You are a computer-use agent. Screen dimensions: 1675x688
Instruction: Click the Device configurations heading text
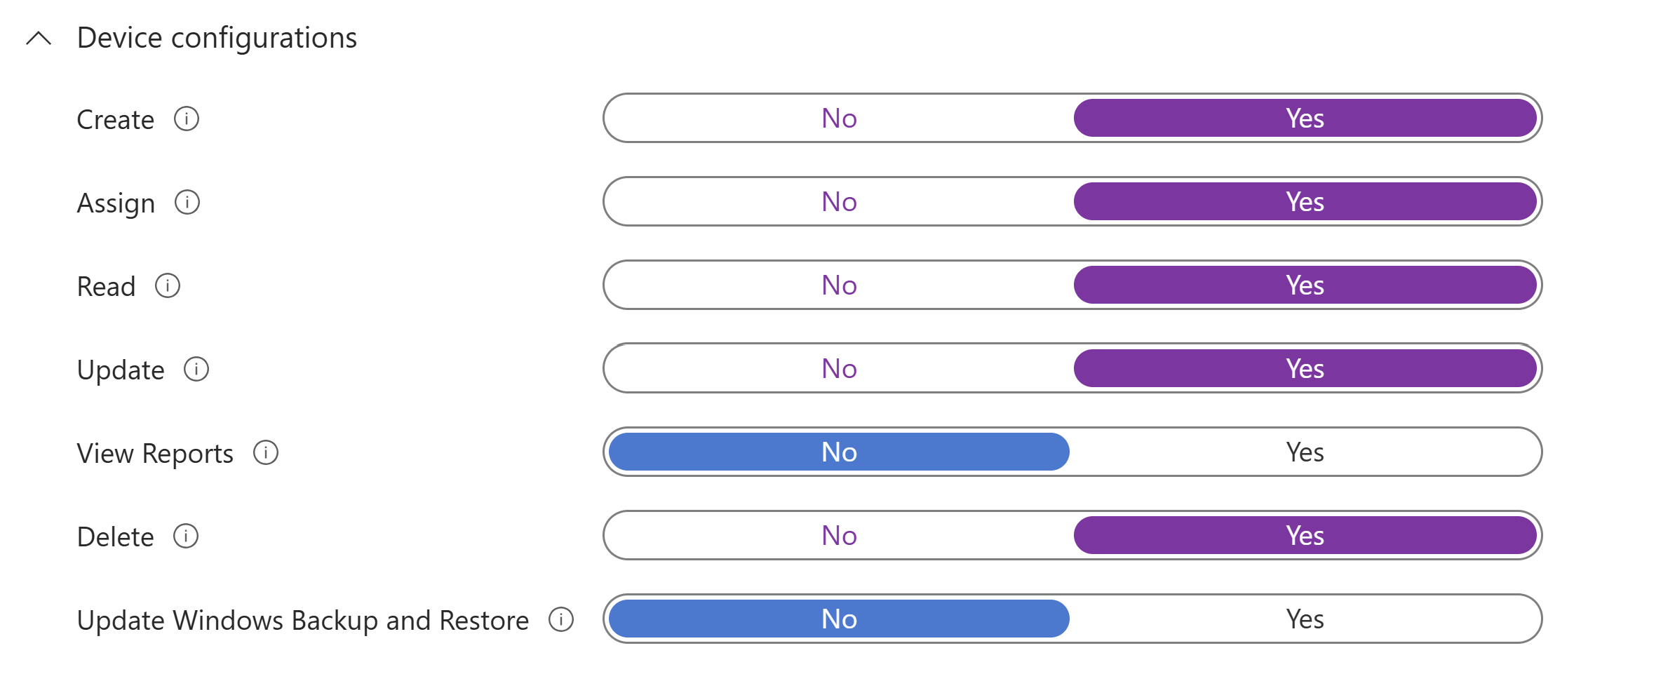click(217, 38)
